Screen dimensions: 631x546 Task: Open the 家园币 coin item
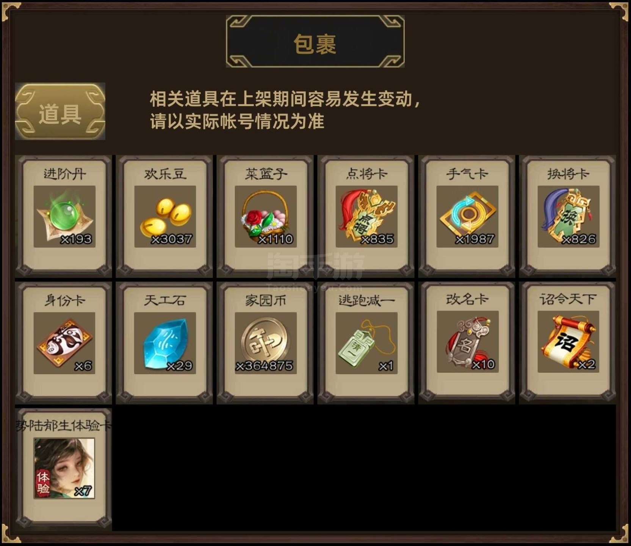click(x=266, y=343)
